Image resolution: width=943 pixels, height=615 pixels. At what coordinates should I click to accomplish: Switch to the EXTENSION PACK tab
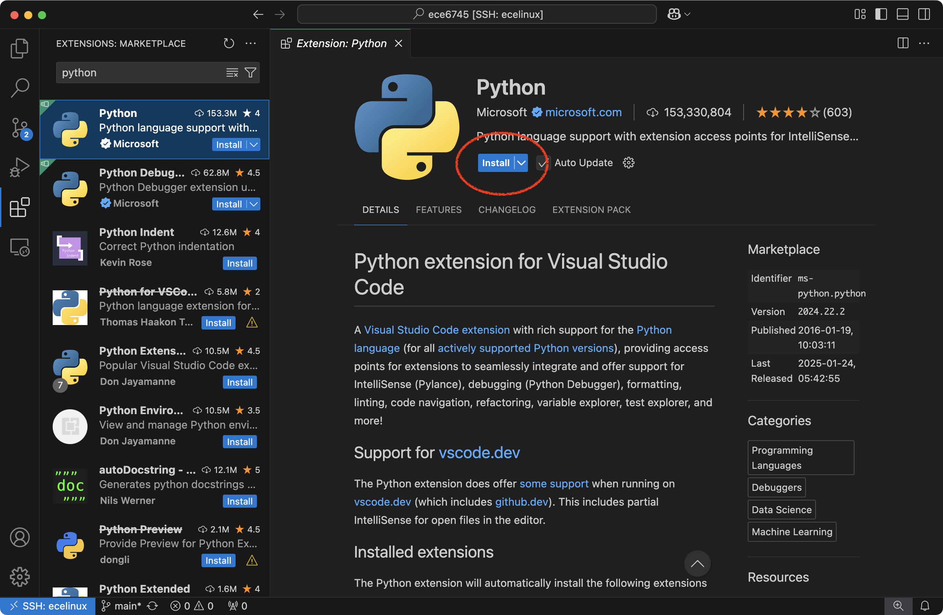[x=591, y=210]
